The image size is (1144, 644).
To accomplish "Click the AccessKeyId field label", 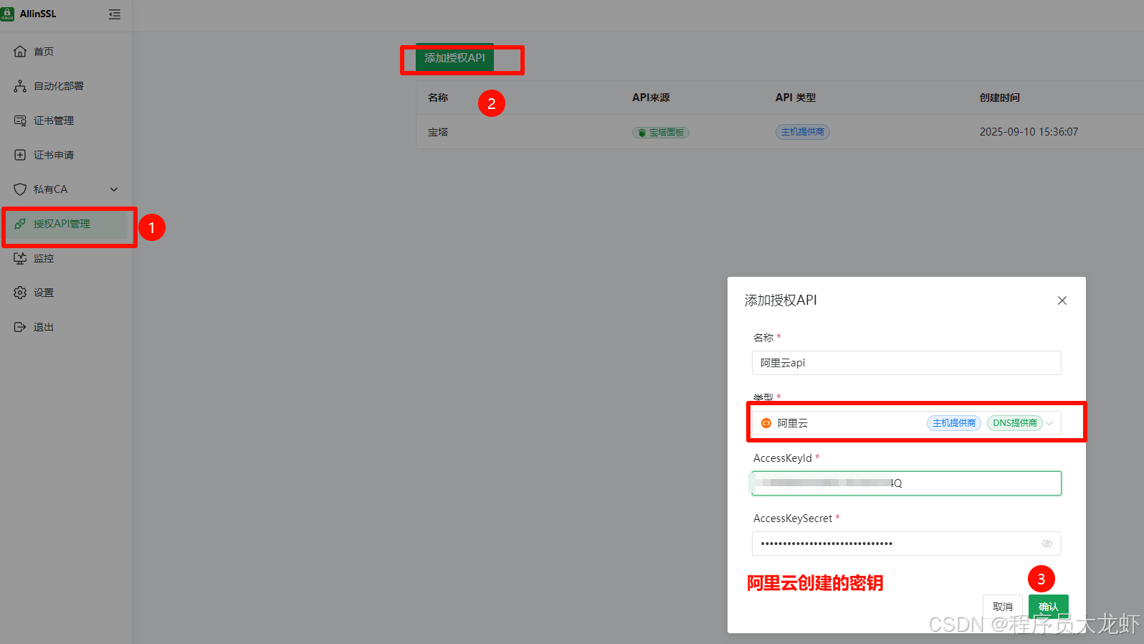I will point(783,458).
